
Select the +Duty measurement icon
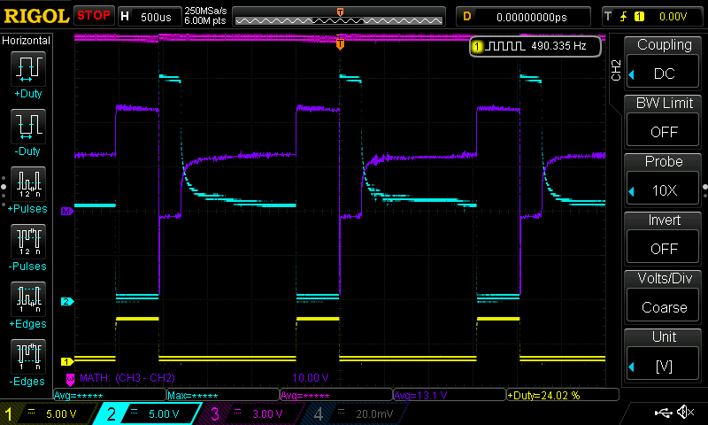tap(28, 69)
